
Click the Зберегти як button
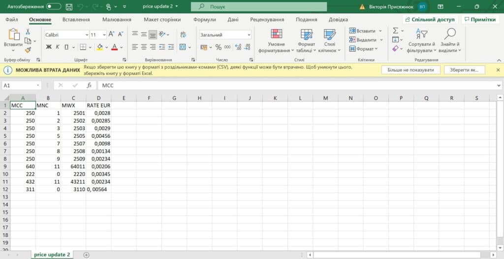click(464, 70)
